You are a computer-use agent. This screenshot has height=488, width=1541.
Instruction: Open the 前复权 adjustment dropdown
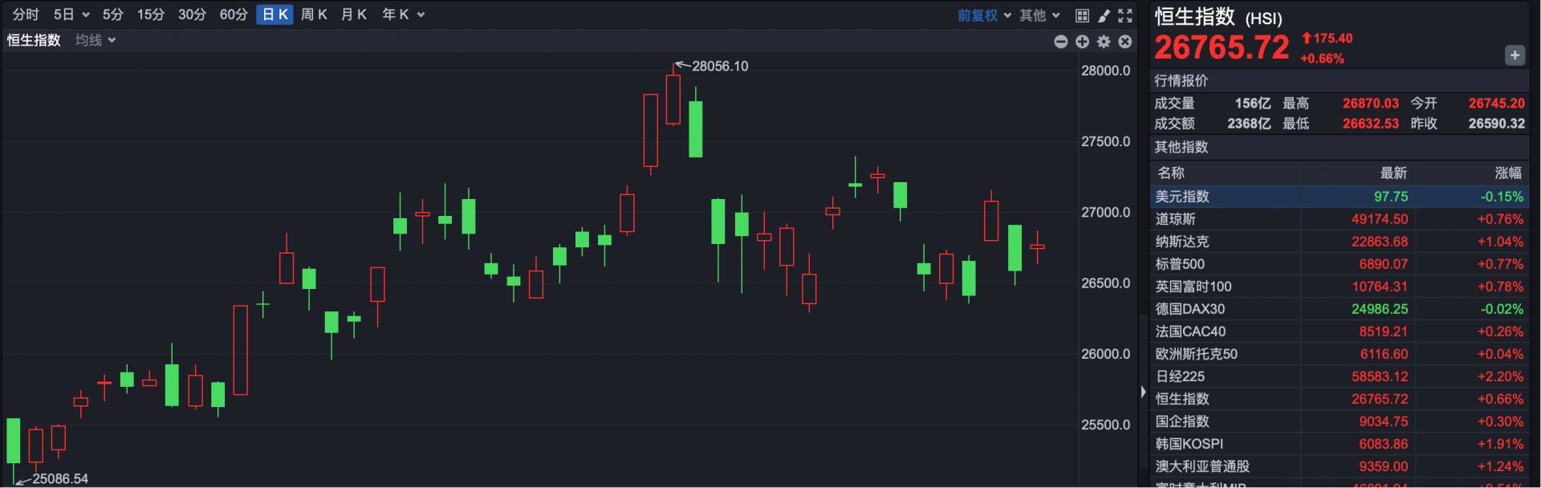pyautogui.click(x=984, y=15)
